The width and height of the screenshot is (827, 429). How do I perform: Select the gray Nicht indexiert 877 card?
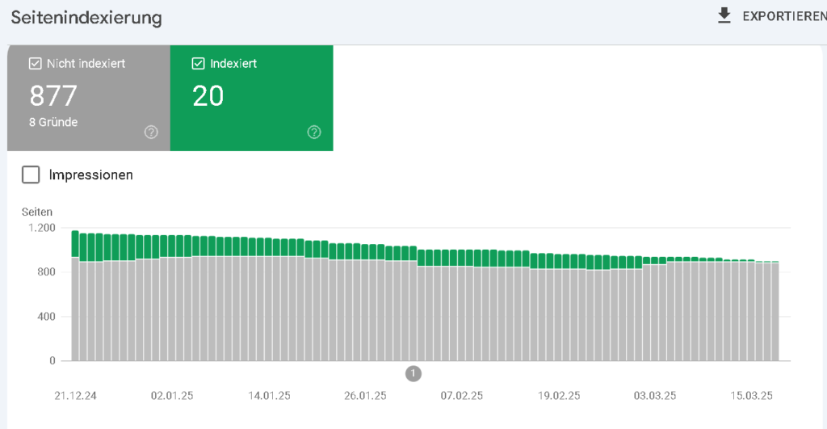coord(89,98)
